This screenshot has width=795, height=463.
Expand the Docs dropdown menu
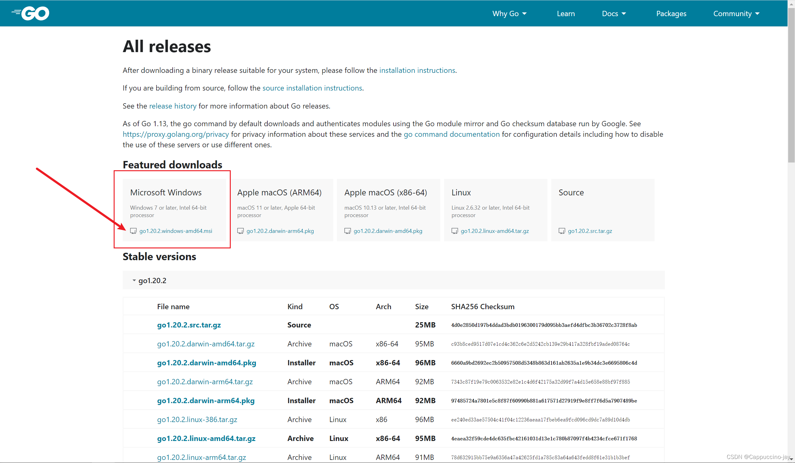click(614, 14)
